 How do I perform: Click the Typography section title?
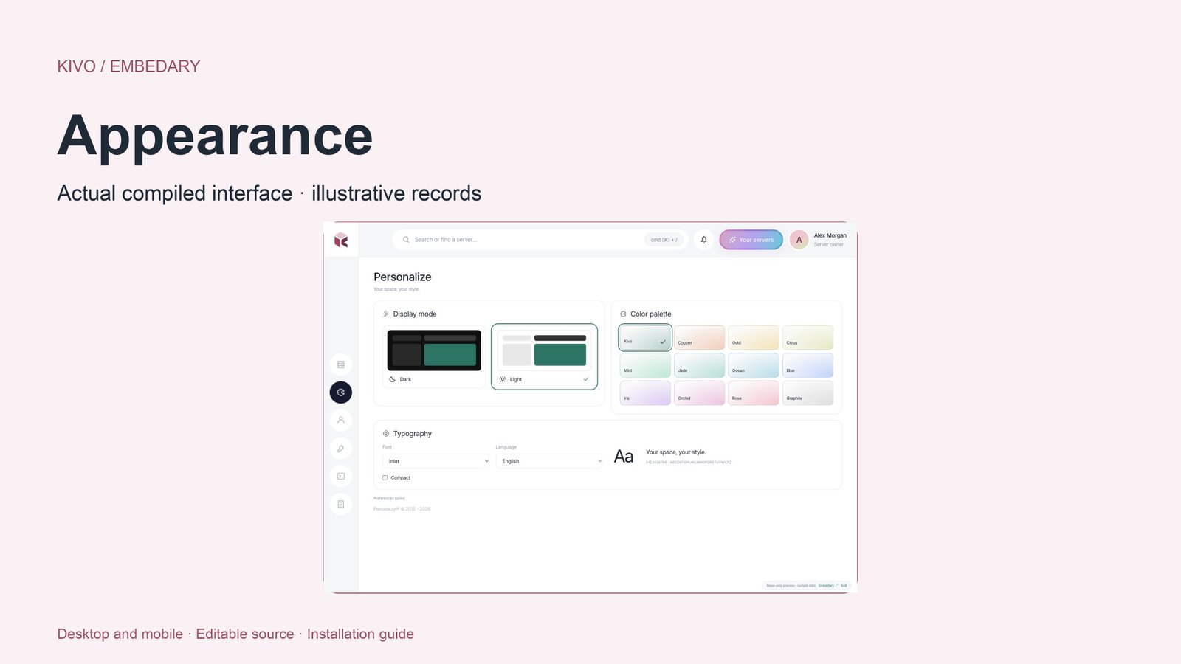413,434
